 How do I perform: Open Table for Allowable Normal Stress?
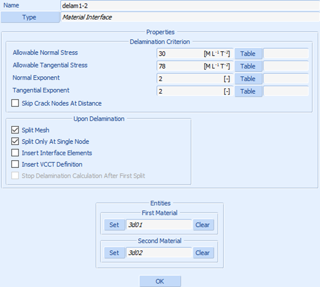click(x=248, y=54)
